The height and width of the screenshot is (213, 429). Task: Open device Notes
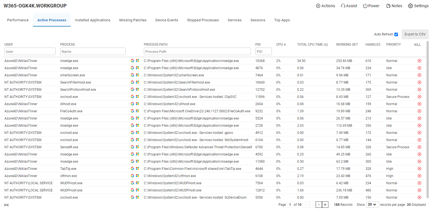pos(394,6)
